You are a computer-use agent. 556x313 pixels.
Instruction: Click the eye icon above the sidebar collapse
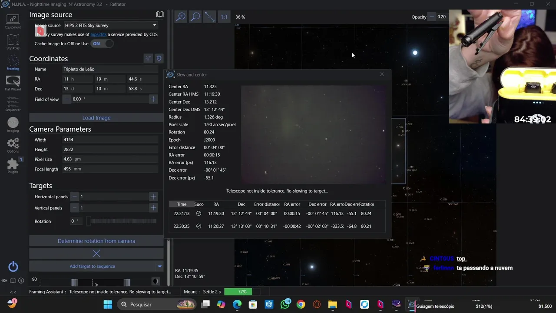click(x=4, y=281)
